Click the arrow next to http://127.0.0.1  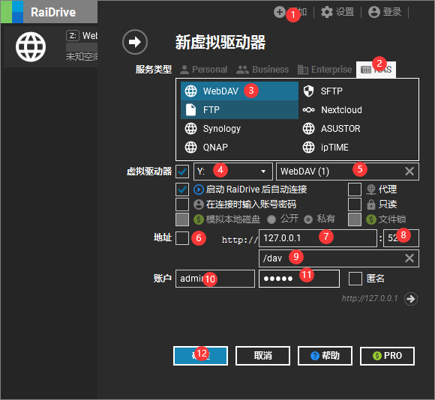(411, 299)
